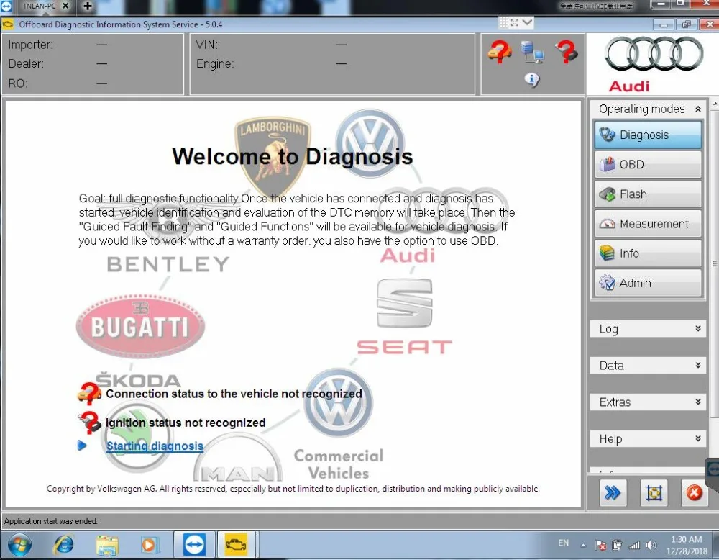Click the TeamViewer fullscreen toggle icon

pyautogui.click(x=515, y=22)
